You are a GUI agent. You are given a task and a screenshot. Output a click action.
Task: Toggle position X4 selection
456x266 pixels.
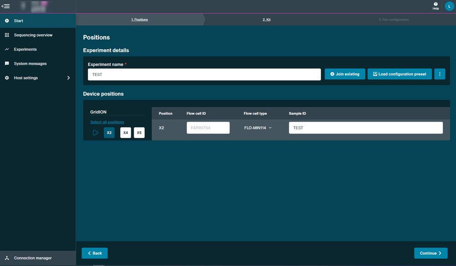pos(126,133)
